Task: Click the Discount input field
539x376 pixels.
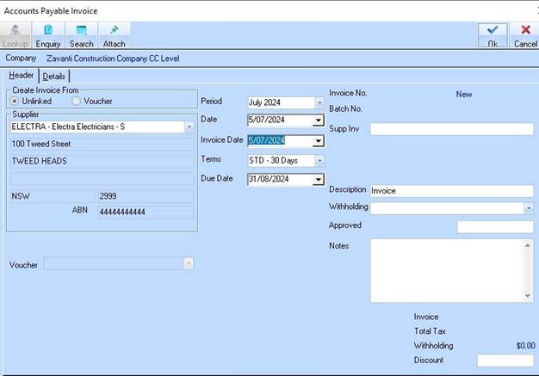Action: [505, 361]
